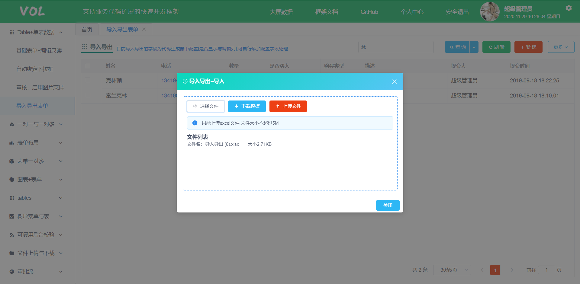Viewport: 580px width, 284px height.
Task: Click the 图表+表单 pie chart icon
Action: click(12, 180)
